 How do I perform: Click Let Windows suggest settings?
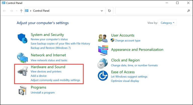(x=129, y=77)
